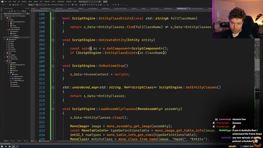Collapse the GetEntityClasses function fold
Screen dimensions: 263x148
pyautogui.click(x=53, y=88)
